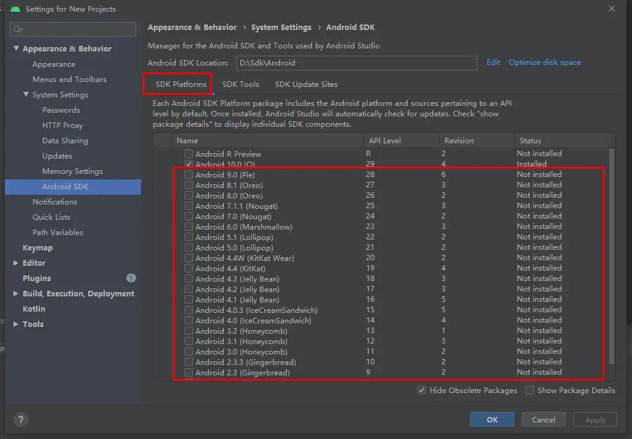This screenshot has width=632, height=439.
Task: Expand the Build, Execution, Deployment arrow
Action: 16,294
